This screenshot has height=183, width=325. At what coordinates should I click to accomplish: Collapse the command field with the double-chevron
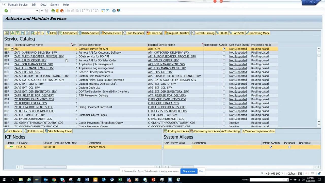point(42,11)
